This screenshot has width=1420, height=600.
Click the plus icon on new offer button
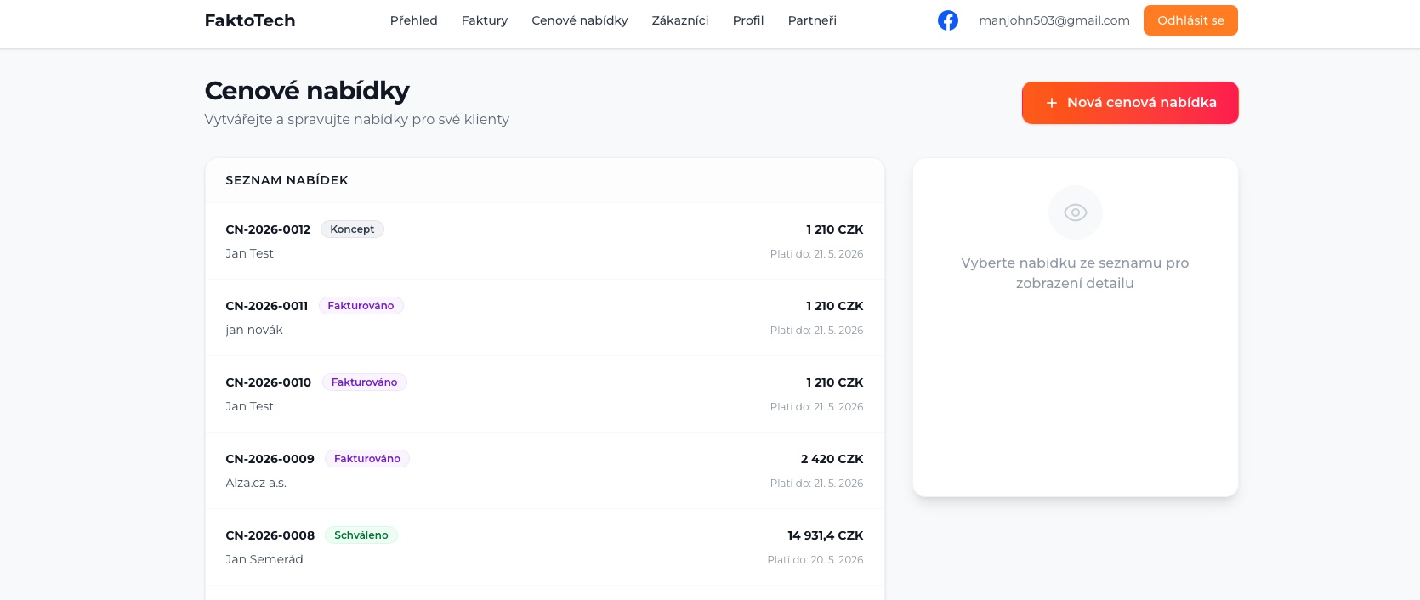click(x=1051, y=103)
